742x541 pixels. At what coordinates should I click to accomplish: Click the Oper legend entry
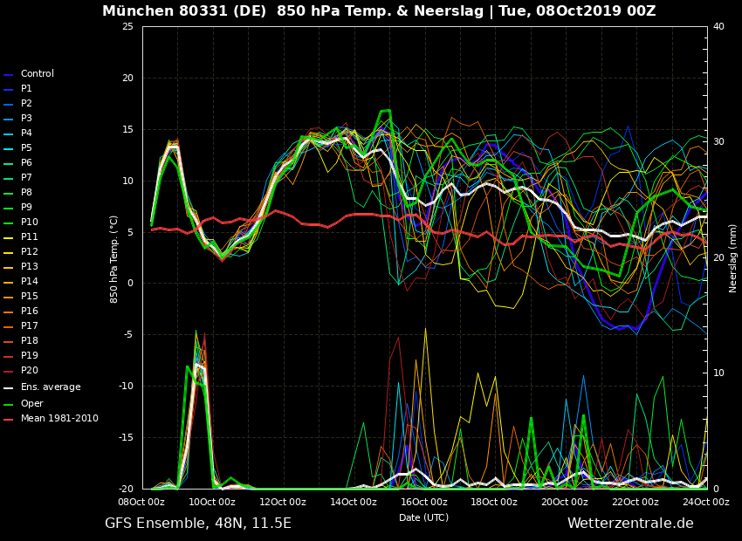(31, 404)
